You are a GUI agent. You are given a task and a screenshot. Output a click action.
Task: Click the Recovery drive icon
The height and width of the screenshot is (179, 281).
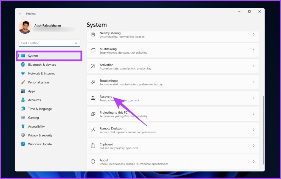(x=93, y=98)
